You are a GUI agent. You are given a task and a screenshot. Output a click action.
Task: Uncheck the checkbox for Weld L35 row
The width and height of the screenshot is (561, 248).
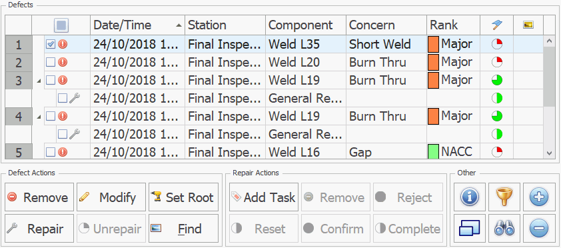click(x=51, y=45)
